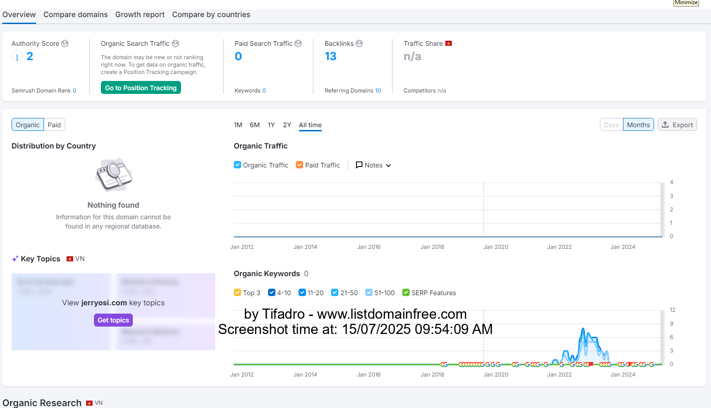The height and width of the screenshot is (408, 711).
Task: Switch to Overview tab
Action: click(x=19, y=15)
